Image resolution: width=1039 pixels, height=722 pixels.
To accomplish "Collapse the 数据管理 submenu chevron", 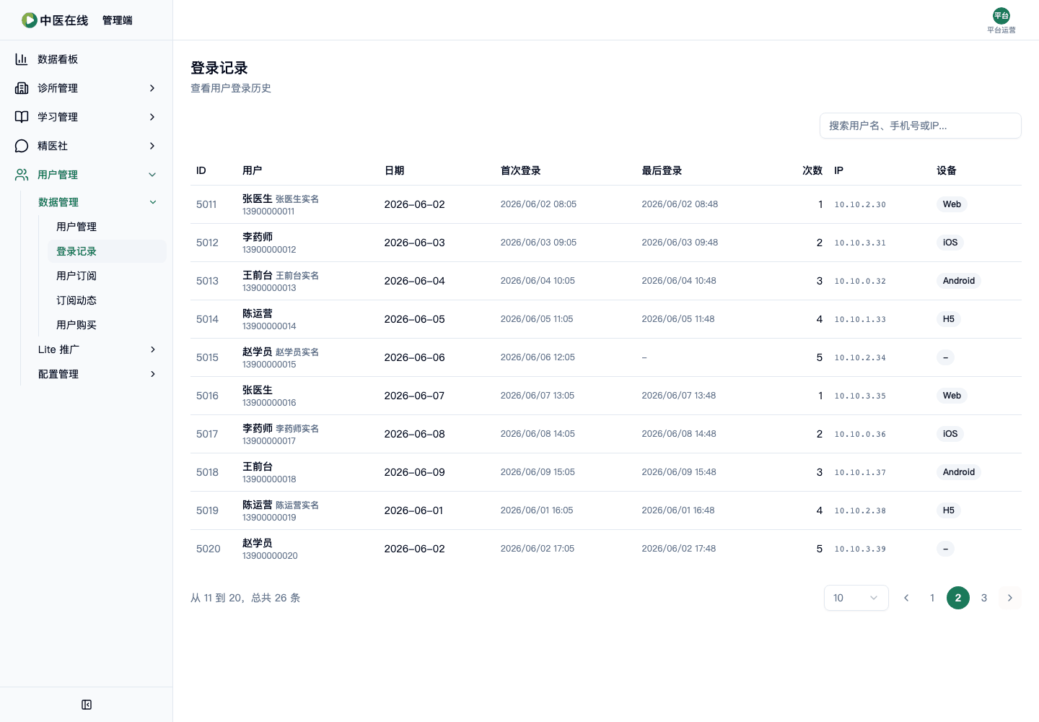I will tap(153, 202).
